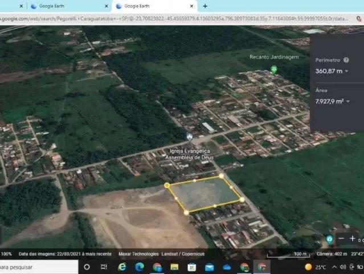Close the first Google Earth tab
Image resolution: width=364 pixels, height=274 pixels.
[x=107, y=6]
